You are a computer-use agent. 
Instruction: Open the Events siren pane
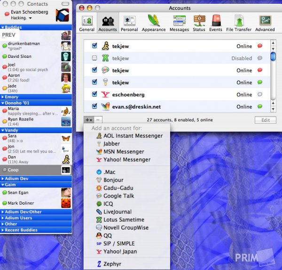216,23
